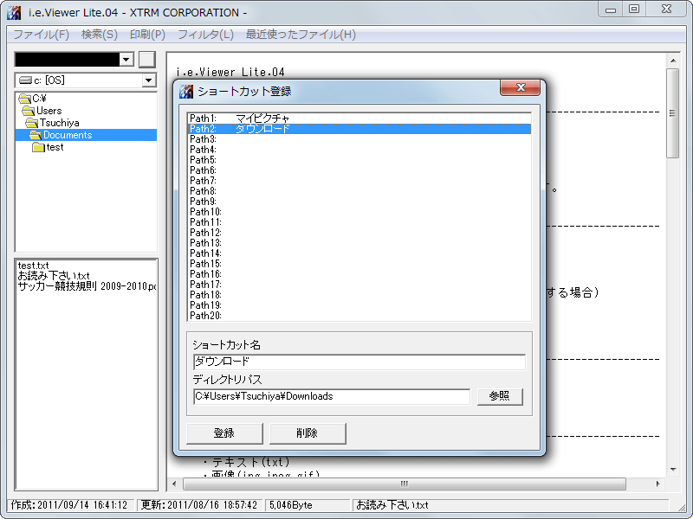
Task: Expand the black shortcut combo box dropdown
Action: click(126, 59)
